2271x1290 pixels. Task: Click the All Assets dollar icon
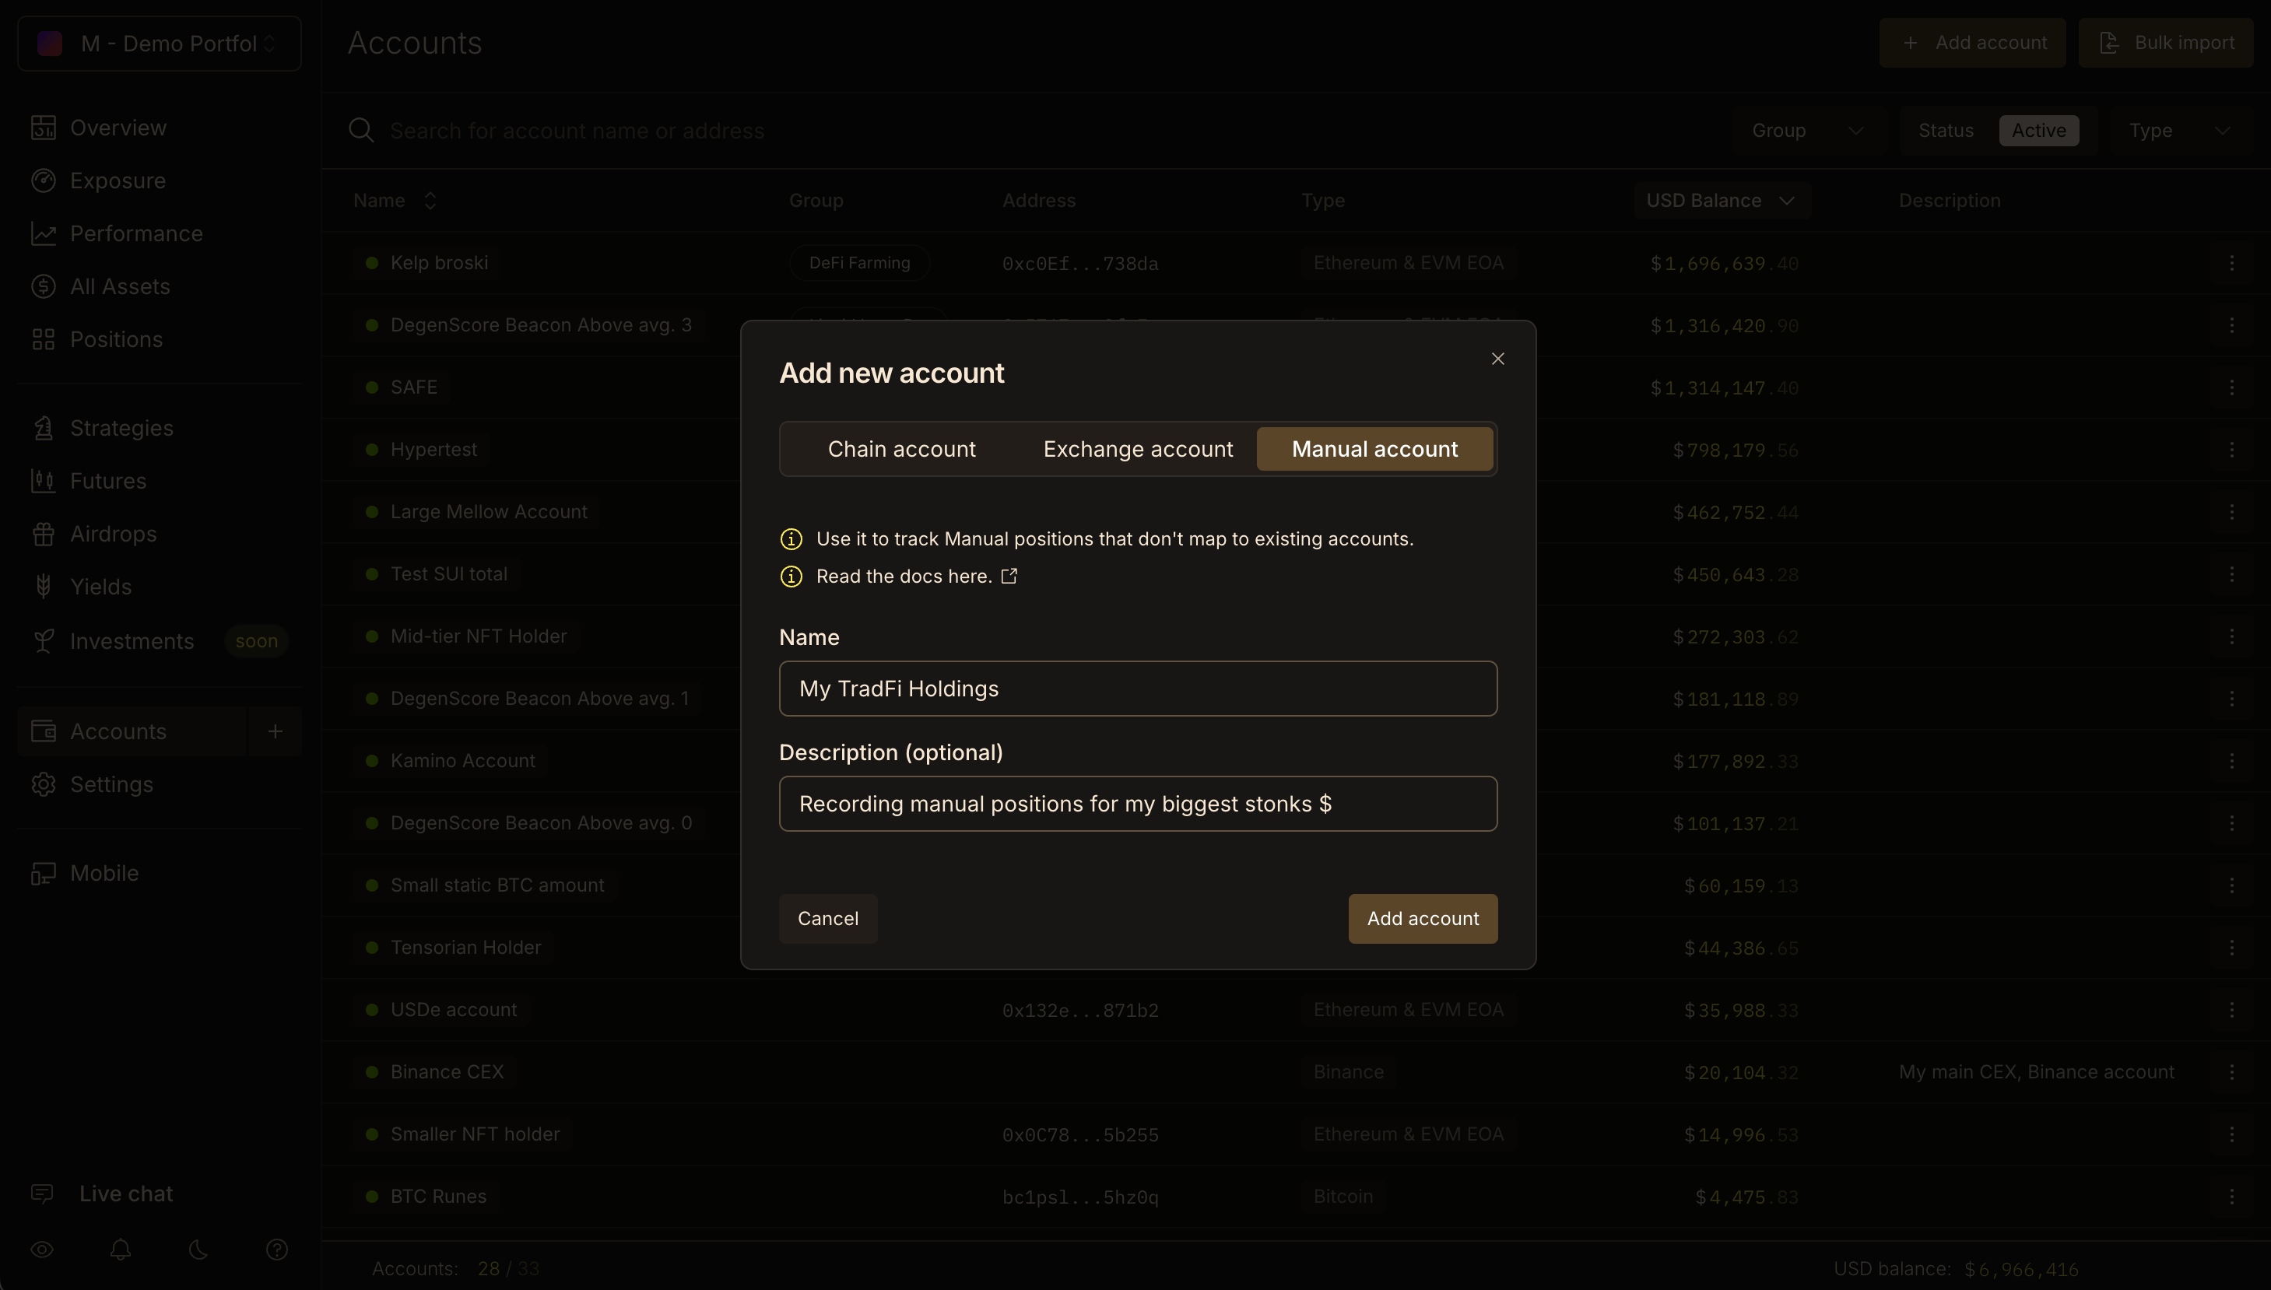(x=43, y=287)
